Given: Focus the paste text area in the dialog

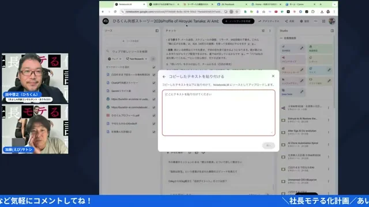Looking at the screenshot, I should pos(219,113).
